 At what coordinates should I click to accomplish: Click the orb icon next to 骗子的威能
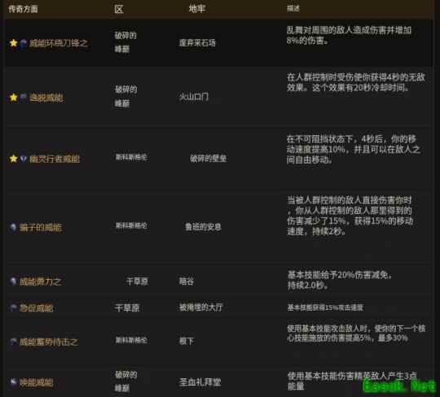[13, 227]
